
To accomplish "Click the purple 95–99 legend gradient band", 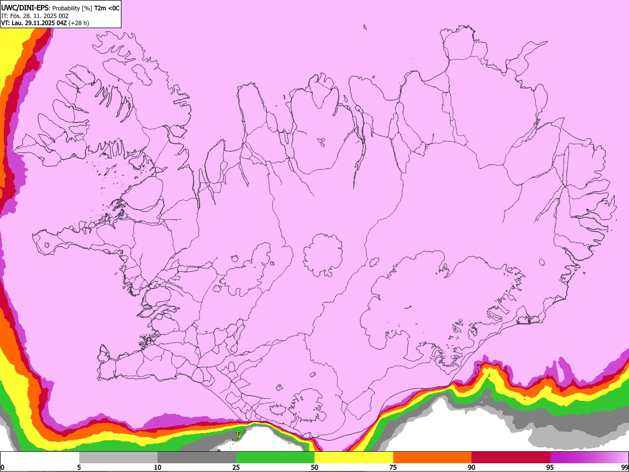I will pyautogui.click(x=589, y=457).
